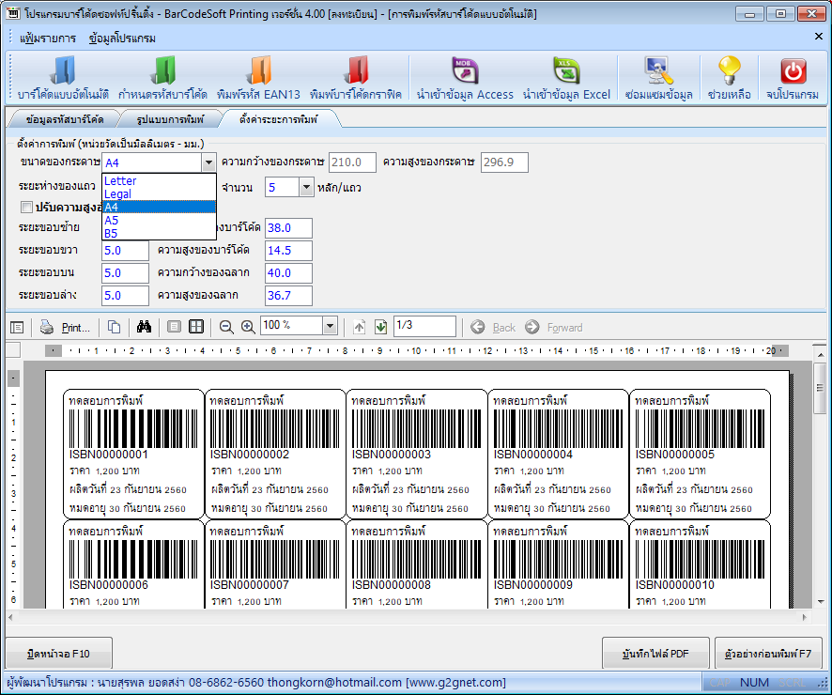
Task: Edit the top margin field
Action: pos(125,273)
